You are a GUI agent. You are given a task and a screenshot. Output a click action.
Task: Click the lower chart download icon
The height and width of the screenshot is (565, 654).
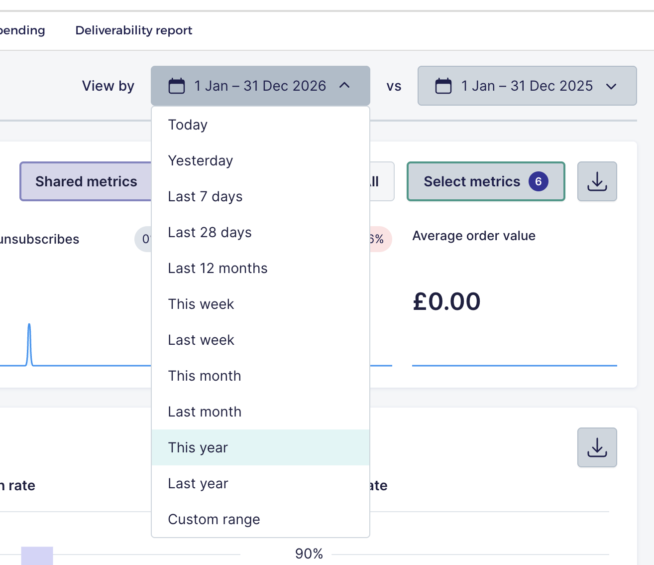[597, 447]
